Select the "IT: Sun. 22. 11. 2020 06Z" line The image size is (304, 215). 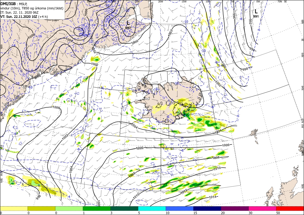19,12
